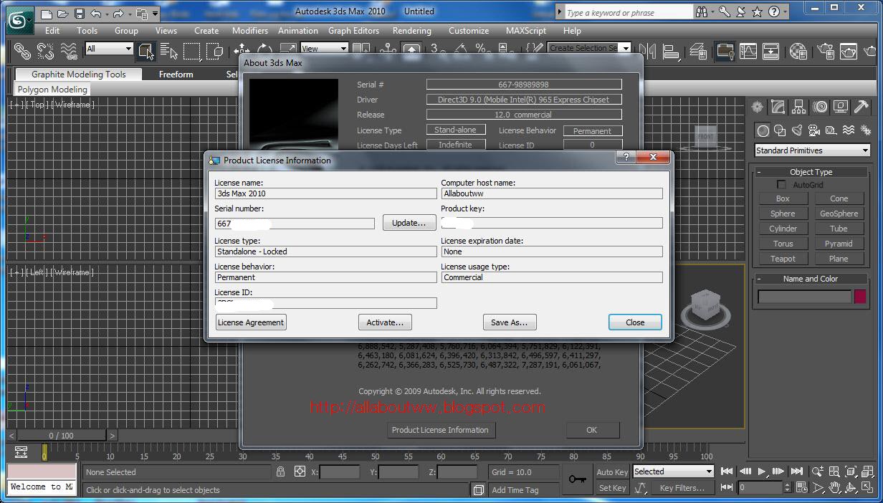Image resolution: width=883 pixels, height=503 pixels.
Task: Open the Graph Editors menu
Action: coord(353,31)
